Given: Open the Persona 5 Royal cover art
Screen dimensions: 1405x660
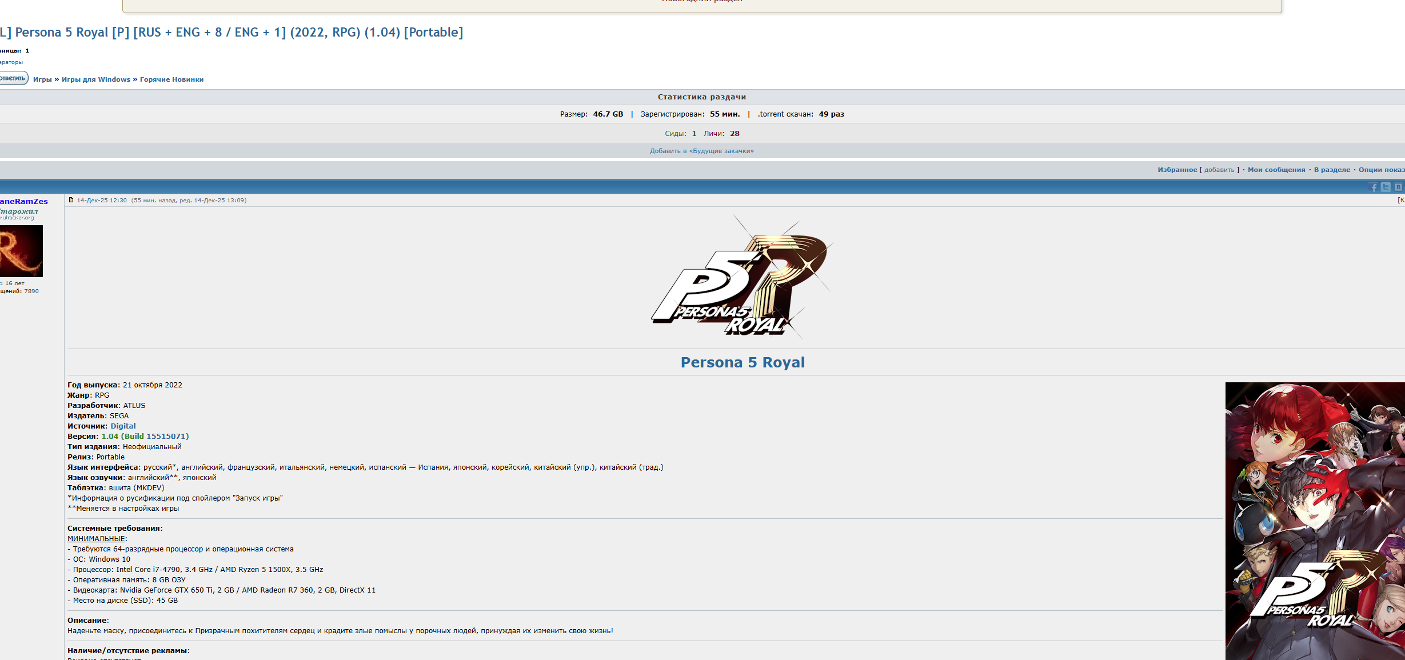Looking at the screenshot, I should (1315, 520).
